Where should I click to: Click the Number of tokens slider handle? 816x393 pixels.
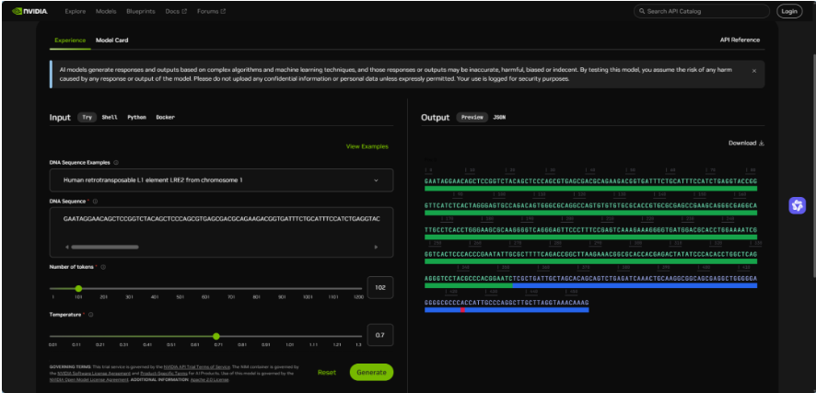pos(78,288)
